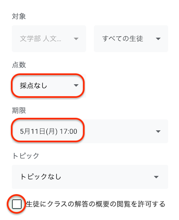Click the 生徒にクラスの解答の概要の閲覧を許可する label text
179x220 pixels.
(96, 204)
